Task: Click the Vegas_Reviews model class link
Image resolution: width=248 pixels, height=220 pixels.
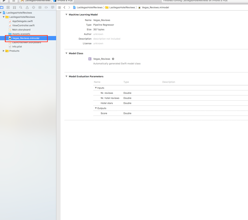Action: 102,59
